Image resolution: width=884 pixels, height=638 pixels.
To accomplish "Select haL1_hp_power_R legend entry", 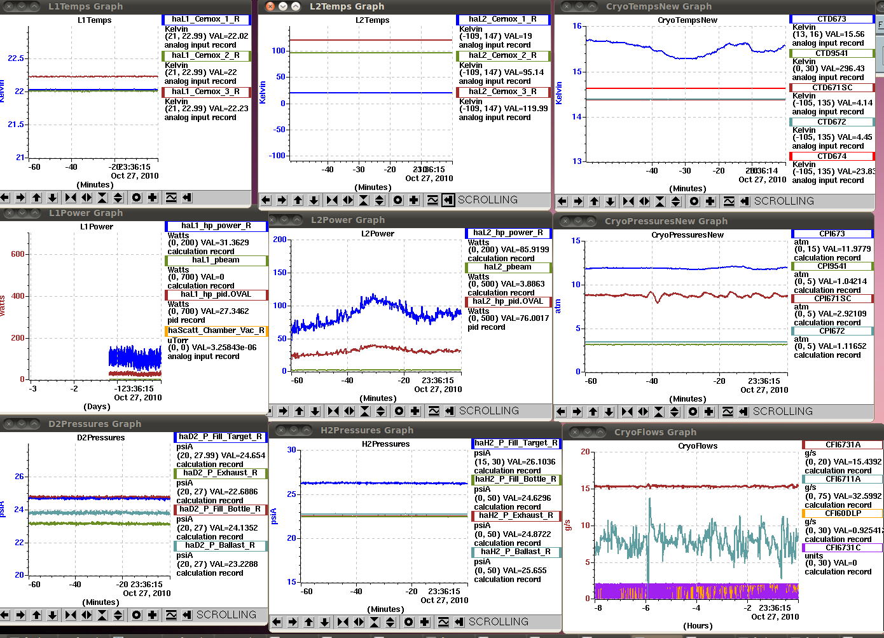I will click(216, 226).
